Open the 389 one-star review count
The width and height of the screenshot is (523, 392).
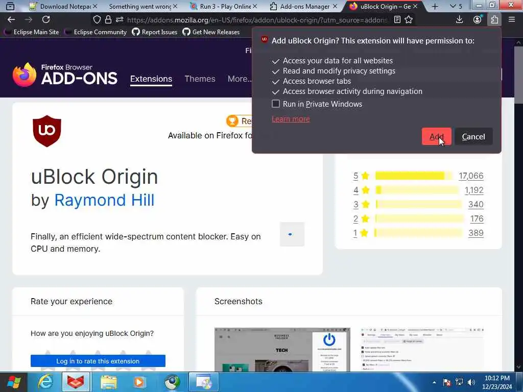(476, 233)
